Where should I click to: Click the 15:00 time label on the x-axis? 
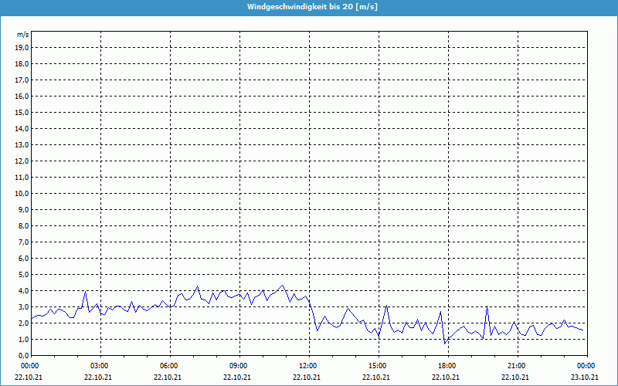pos(378,366)
